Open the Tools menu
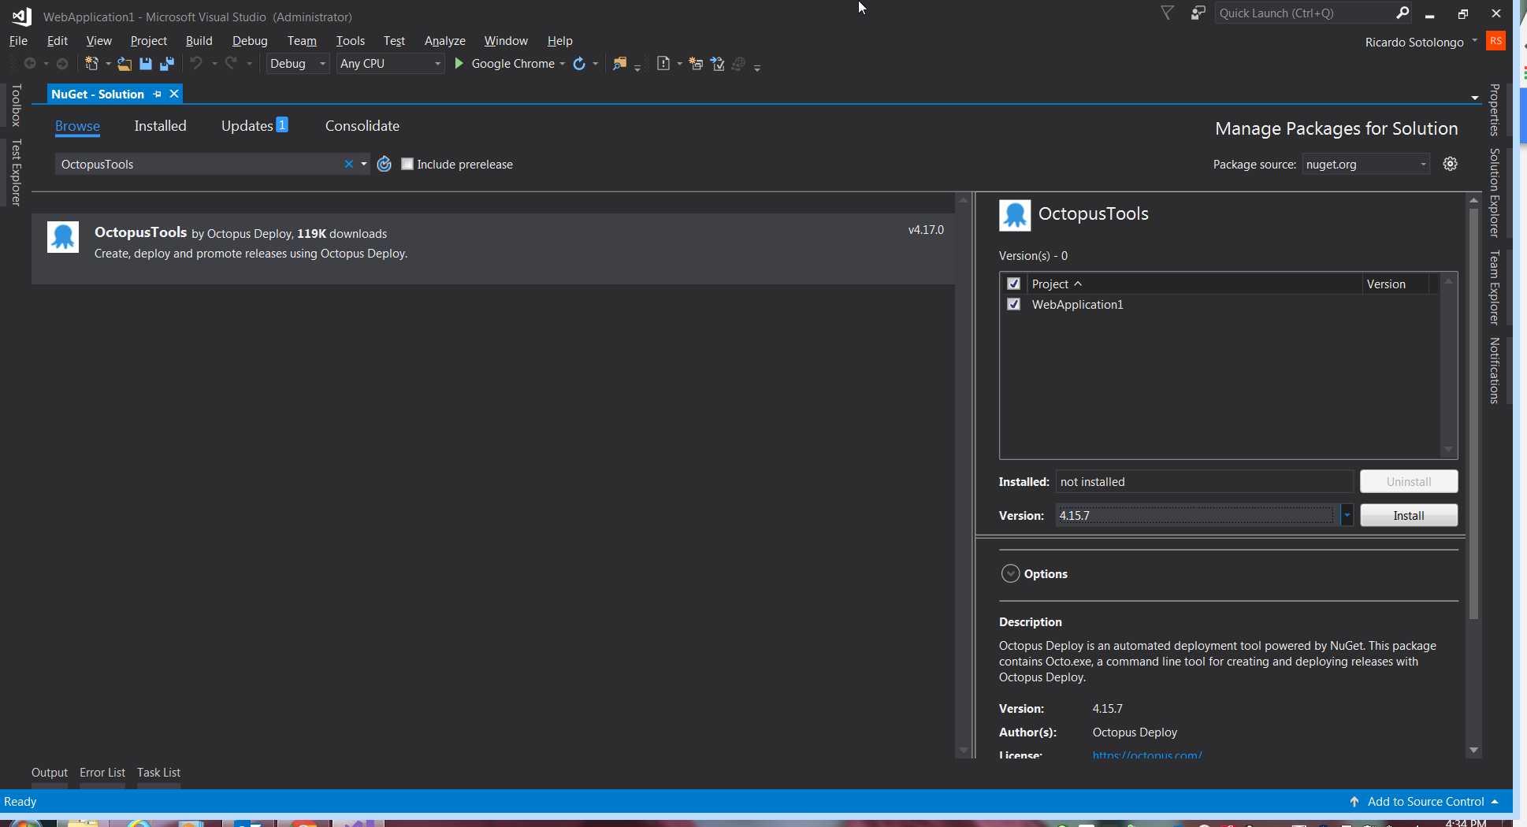Screen dimensions: 1527x827 (351, 41)
